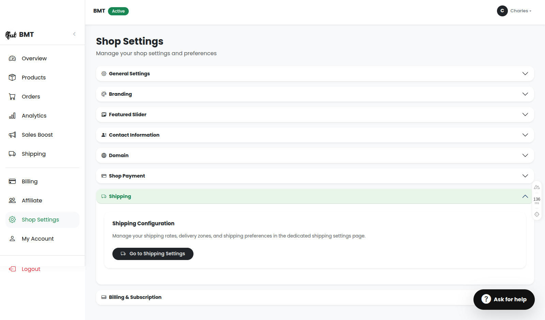Click the Charles avatar circle

pyautogui.click(x=502, y=11)
